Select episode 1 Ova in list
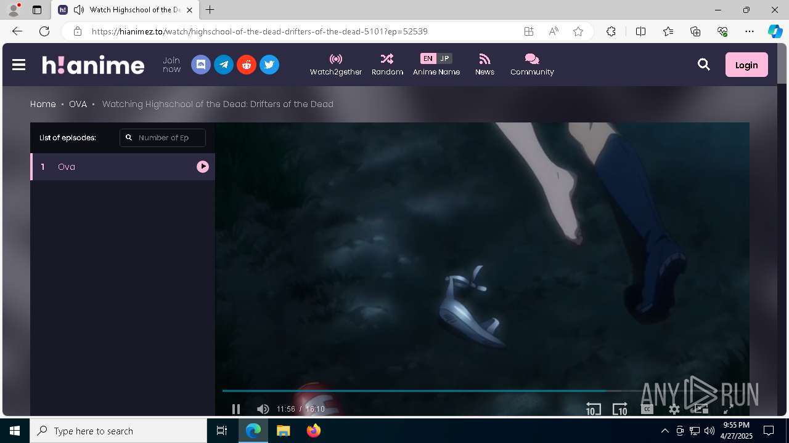 click(x=123, y=167)
